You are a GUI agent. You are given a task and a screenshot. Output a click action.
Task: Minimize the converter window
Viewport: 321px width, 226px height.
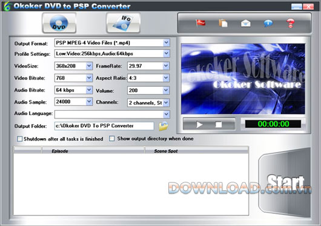tap(297, 7)
